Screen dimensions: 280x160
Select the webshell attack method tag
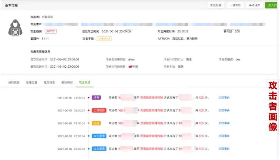[104, 39]
